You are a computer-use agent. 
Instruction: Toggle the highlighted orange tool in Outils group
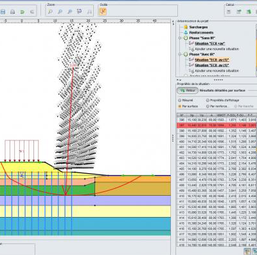coord(103,12)
